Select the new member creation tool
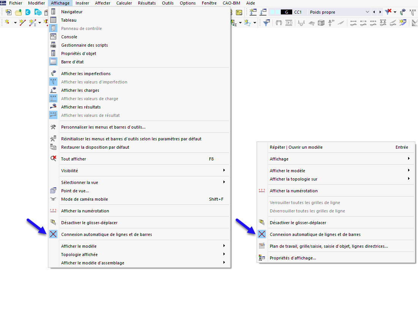The width and height of the screenshot is (418, 319). [32, 23]
